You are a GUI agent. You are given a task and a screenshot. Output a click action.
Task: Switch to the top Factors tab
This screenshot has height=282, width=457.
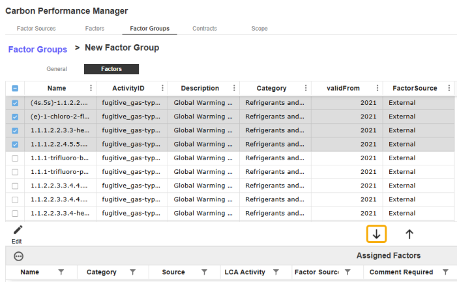pos(95,29)
